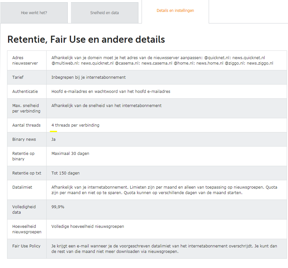The width and height of the screenshot is (288, 268).
Task: Select 'Afhankelijk van de snelheid van het internetabonnement'
Action: coord(106,106)
